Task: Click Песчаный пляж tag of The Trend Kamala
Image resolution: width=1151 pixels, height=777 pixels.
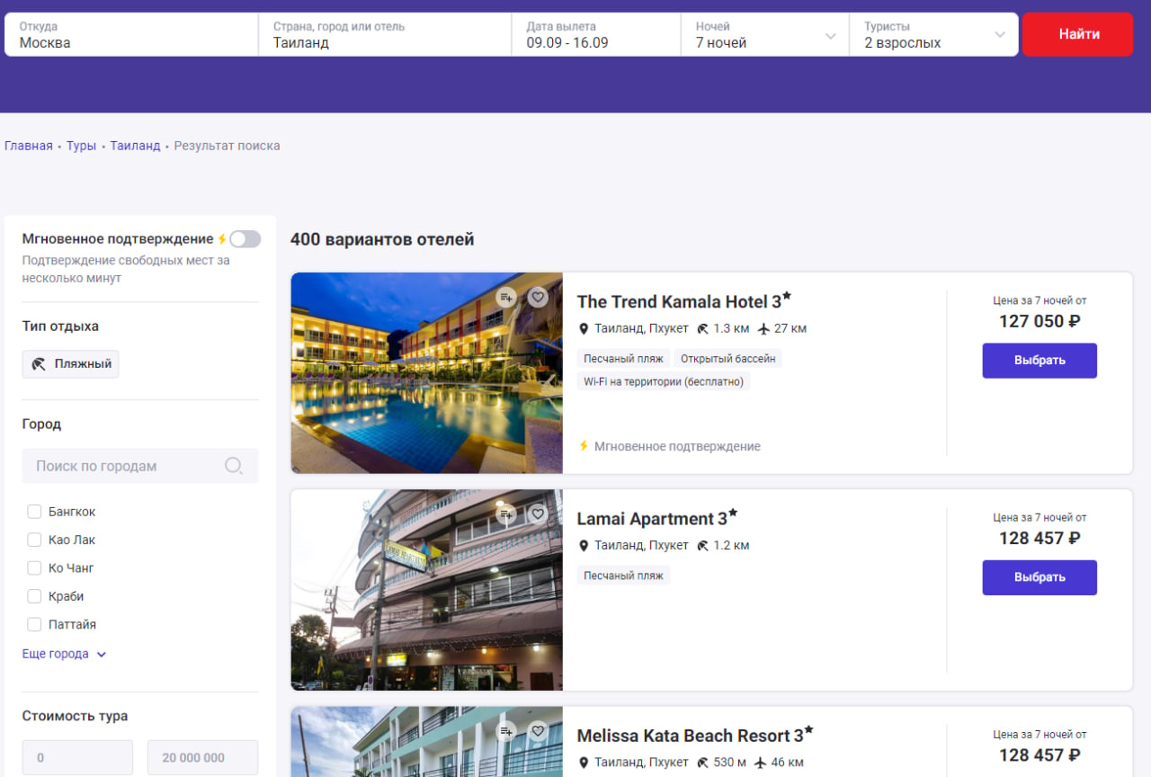Action: pyautogui.click(x=623, y=359)
